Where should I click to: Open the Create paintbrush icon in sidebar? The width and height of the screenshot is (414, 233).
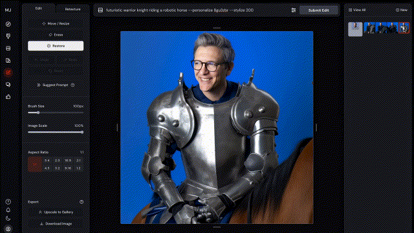click(x=8, y=36)
